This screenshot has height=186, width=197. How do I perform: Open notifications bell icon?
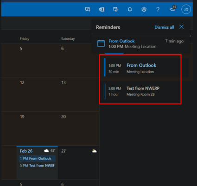(x=130, y=9)
